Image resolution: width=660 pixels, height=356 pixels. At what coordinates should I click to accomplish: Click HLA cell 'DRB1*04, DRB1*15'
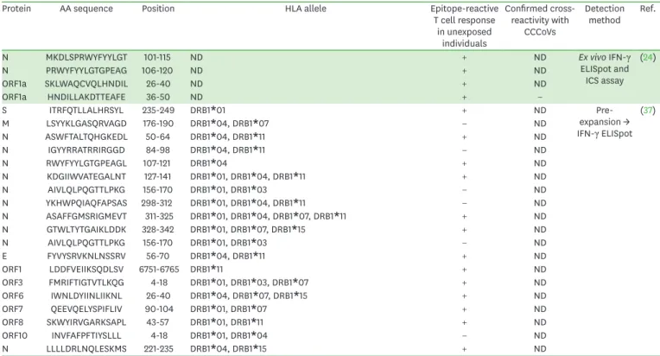pos(228,349)
